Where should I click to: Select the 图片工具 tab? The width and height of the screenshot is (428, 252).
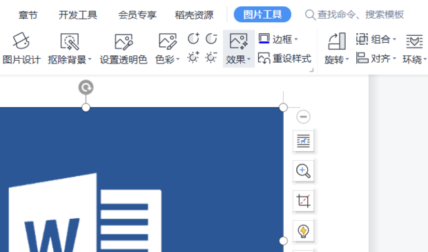click(x=262, y=14)
